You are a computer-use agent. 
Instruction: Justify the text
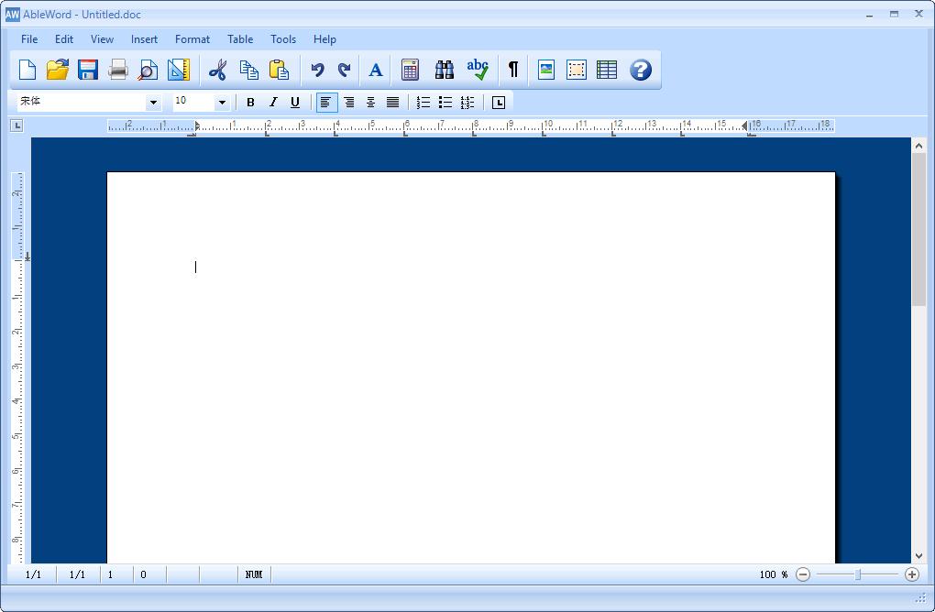pos(392,103)
